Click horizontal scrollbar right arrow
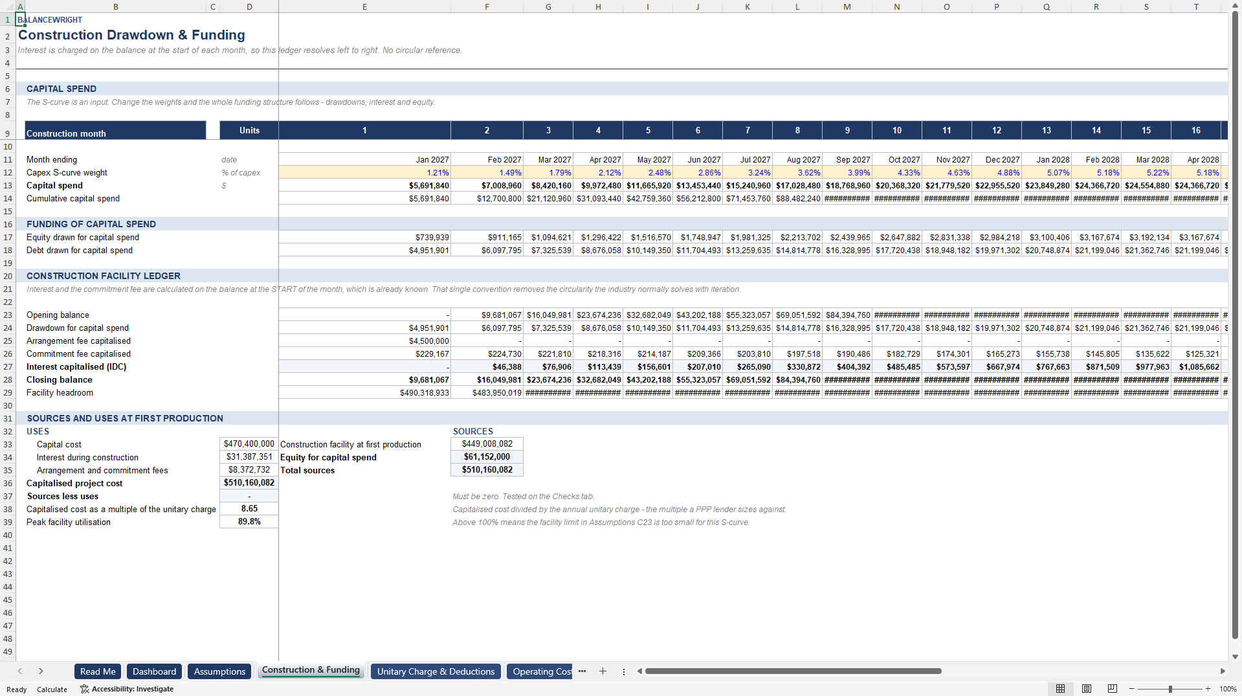1242x696 pixels. (1223, 671)
